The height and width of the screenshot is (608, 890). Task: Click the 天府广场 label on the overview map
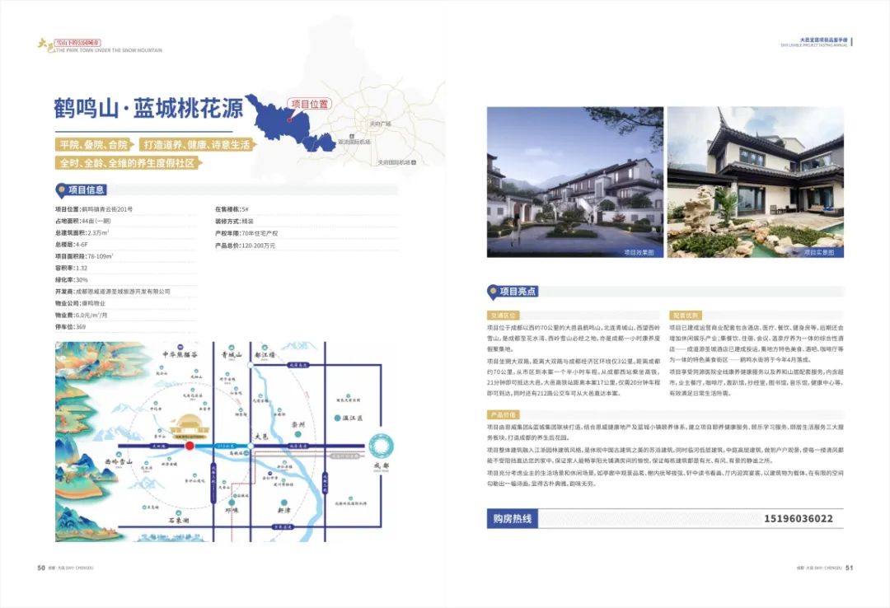click(x=380, y=124)
